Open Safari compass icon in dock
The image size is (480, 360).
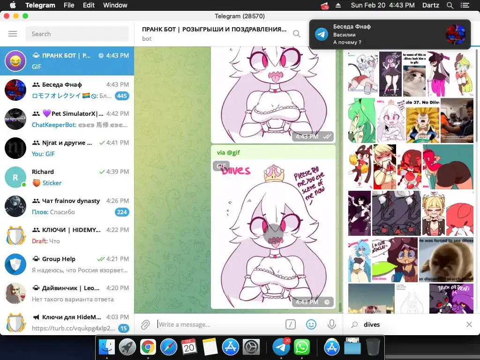click(168, 347)
